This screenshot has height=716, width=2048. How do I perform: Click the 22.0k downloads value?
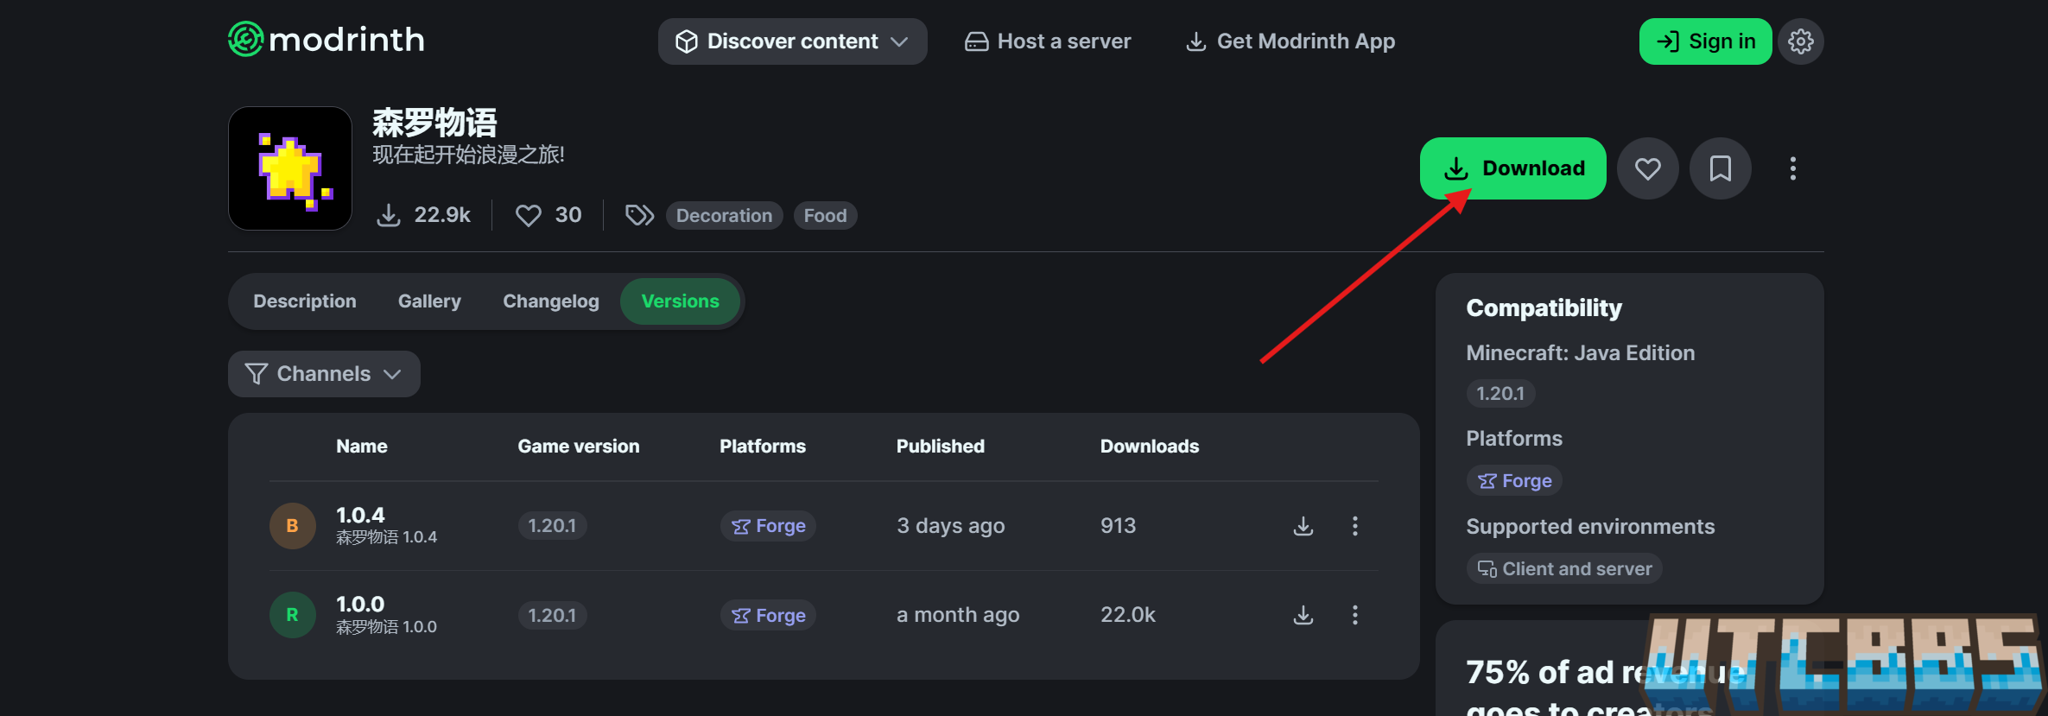tap(1127, 615)
